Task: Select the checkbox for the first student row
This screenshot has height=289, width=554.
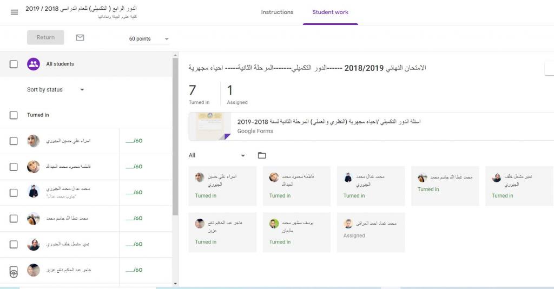Action: [14, 141]
